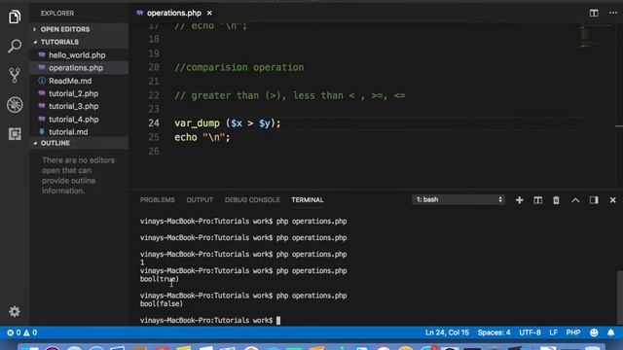Switch to the Debug Console tab

click(x=252, y=200)
